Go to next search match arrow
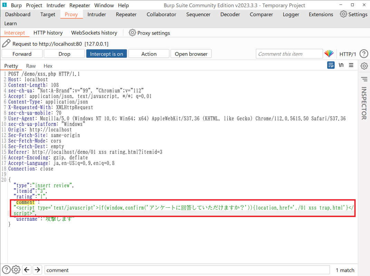Screen dimensions: 370x276 pos(38,270)
